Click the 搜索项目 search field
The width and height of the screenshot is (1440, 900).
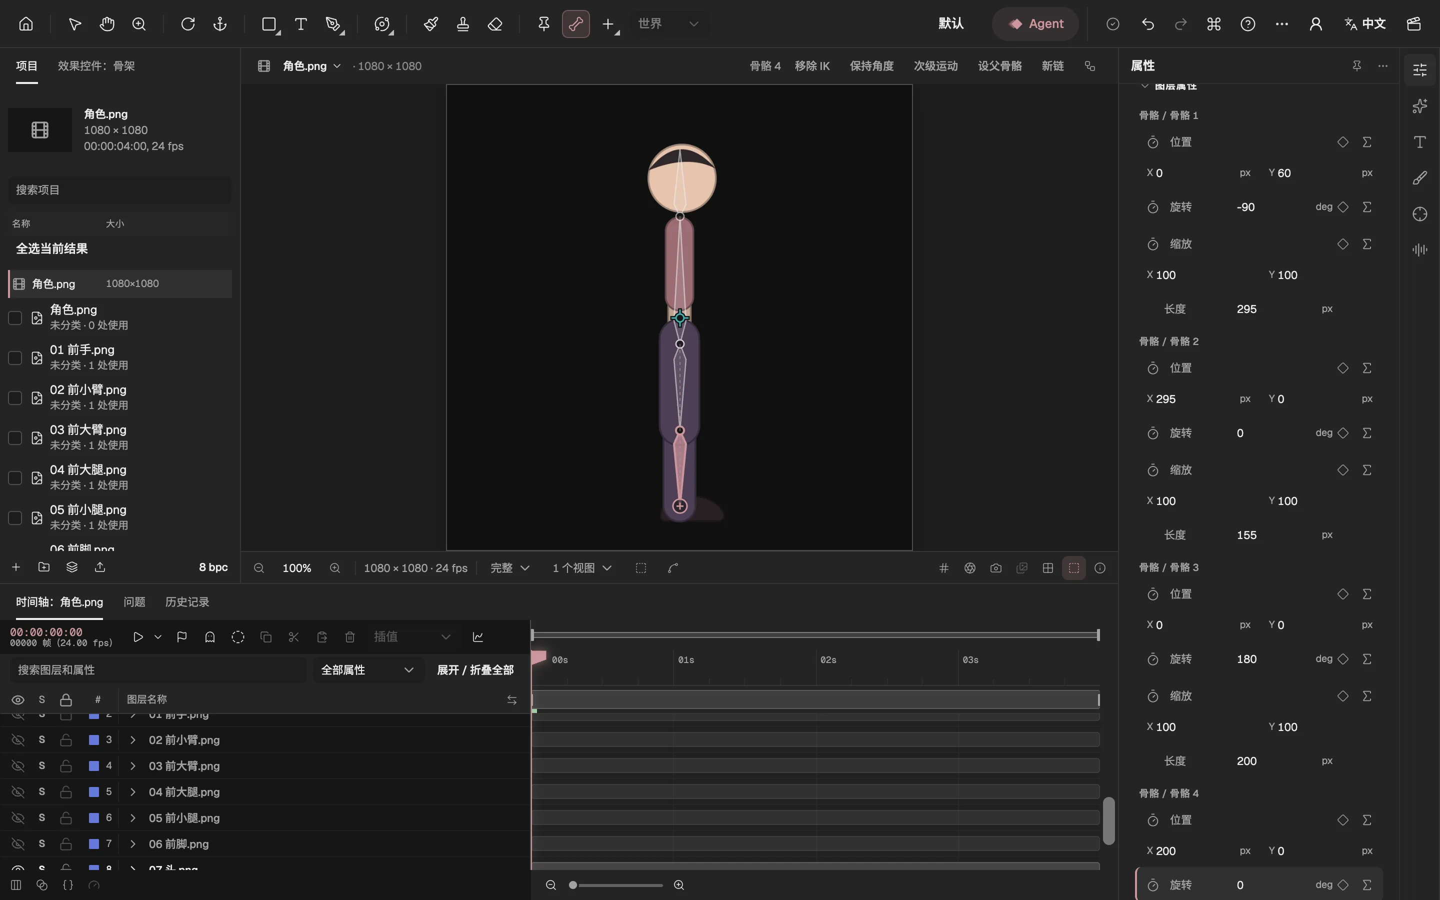119,190
